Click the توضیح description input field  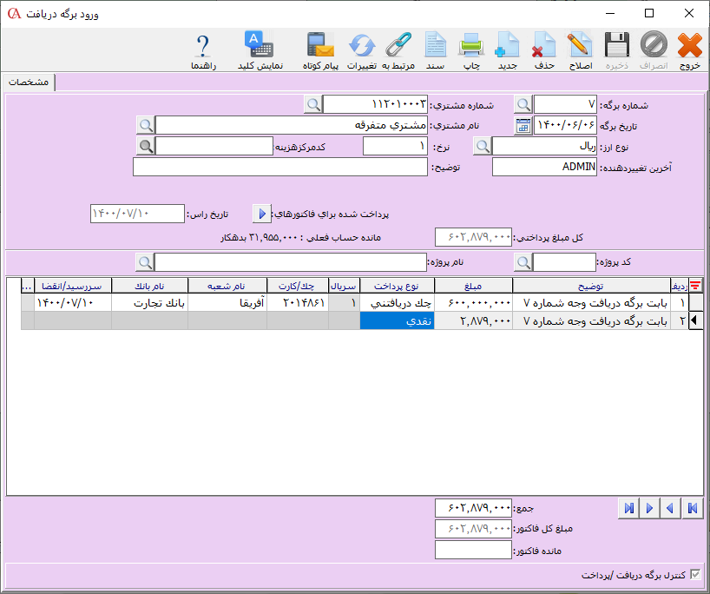click(280, 167)
